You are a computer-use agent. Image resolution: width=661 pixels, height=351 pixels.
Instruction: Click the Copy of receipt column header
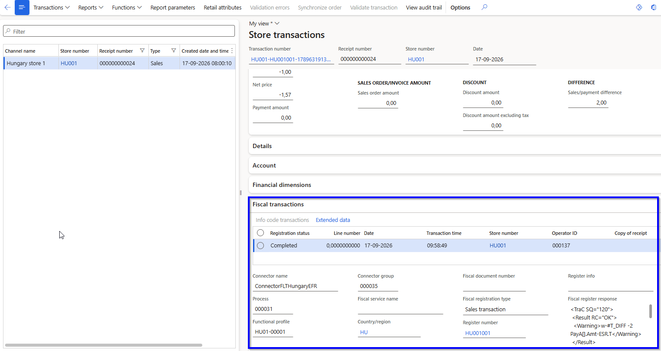pyautogui.click(x=631, y=233)
